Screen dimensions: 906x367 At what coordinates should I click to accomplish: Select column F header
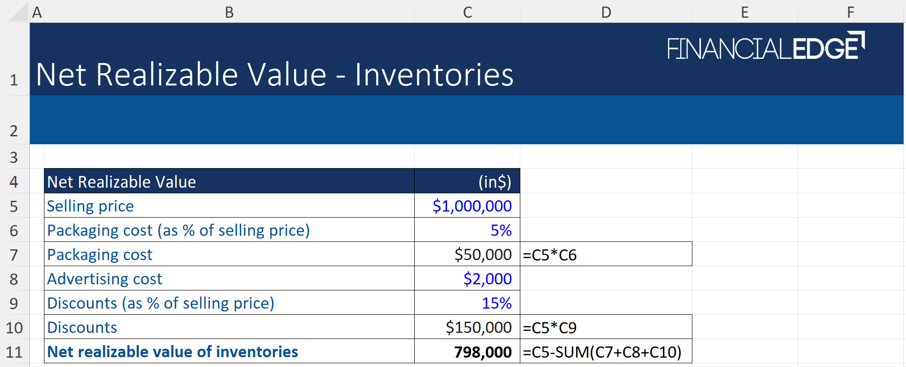coord(850,12)
